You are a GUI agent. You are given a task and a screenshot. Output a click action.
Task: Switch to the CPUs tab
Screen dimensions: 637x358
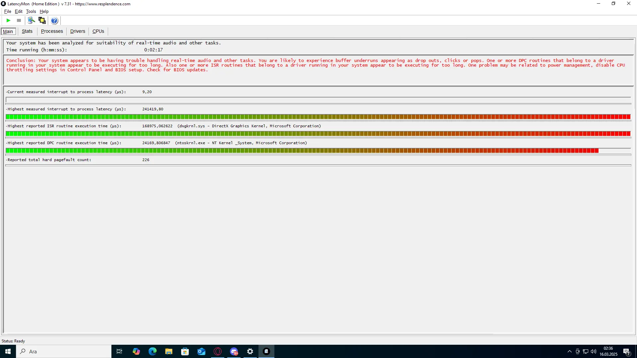98,31
